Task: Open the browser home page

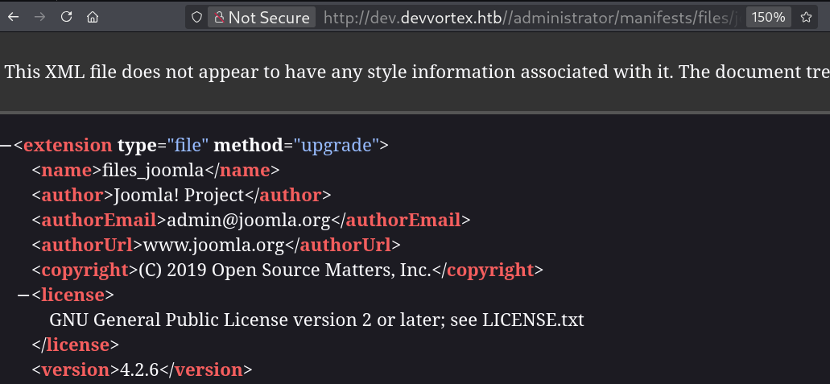Action: point(93,17)
